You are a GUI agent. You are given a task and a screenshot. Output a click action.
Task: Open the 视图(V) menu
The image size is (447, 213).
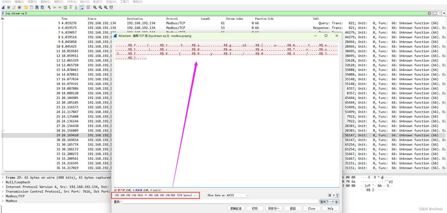[32, 2]
